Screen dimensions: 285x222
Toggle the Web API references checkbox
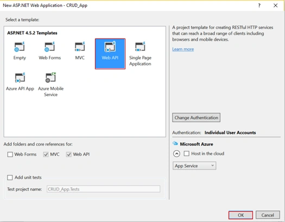point(69,154)
